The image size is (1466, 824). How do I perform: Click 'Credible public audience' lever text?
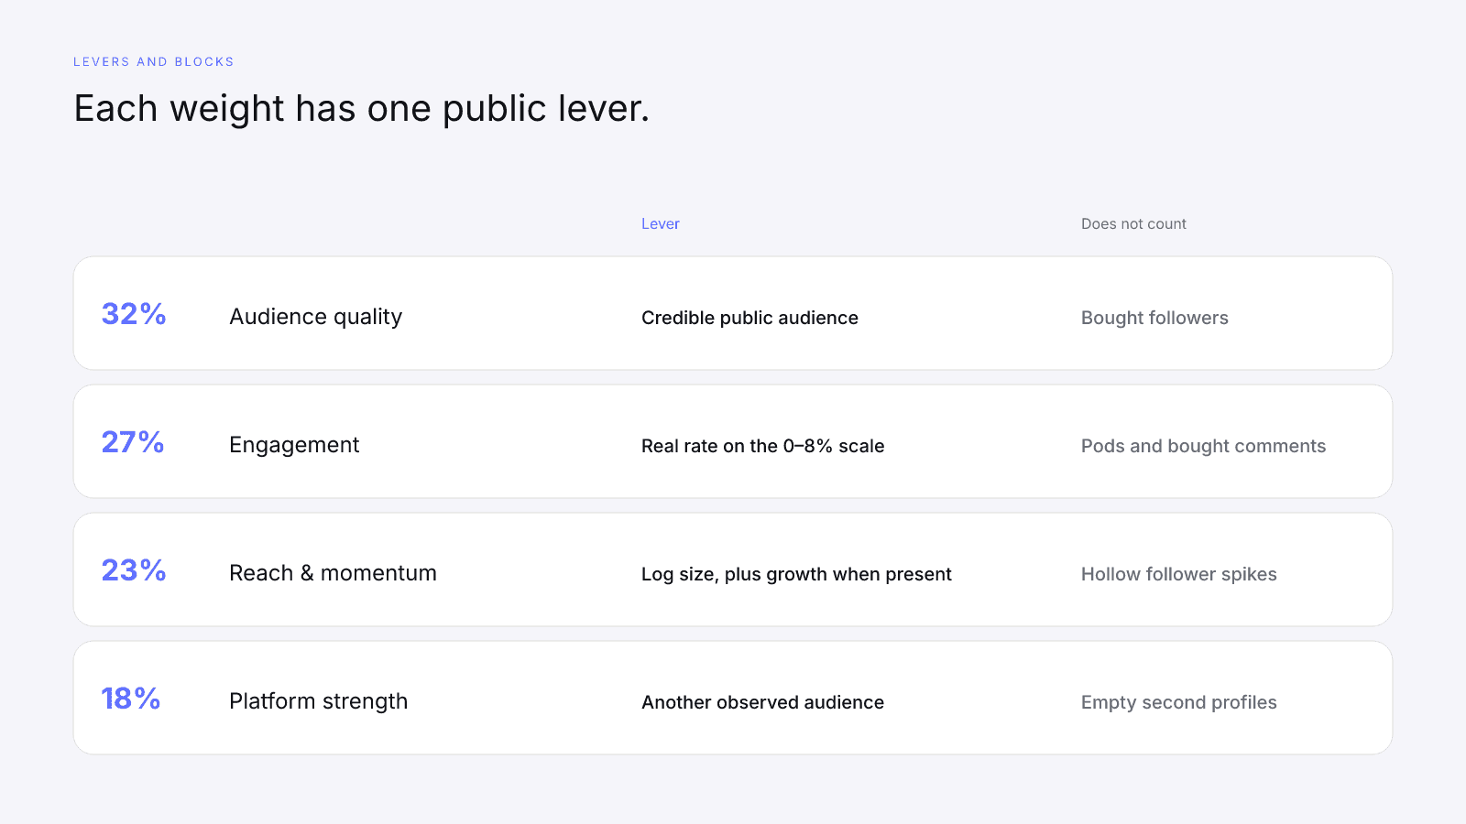click(749, 318)
